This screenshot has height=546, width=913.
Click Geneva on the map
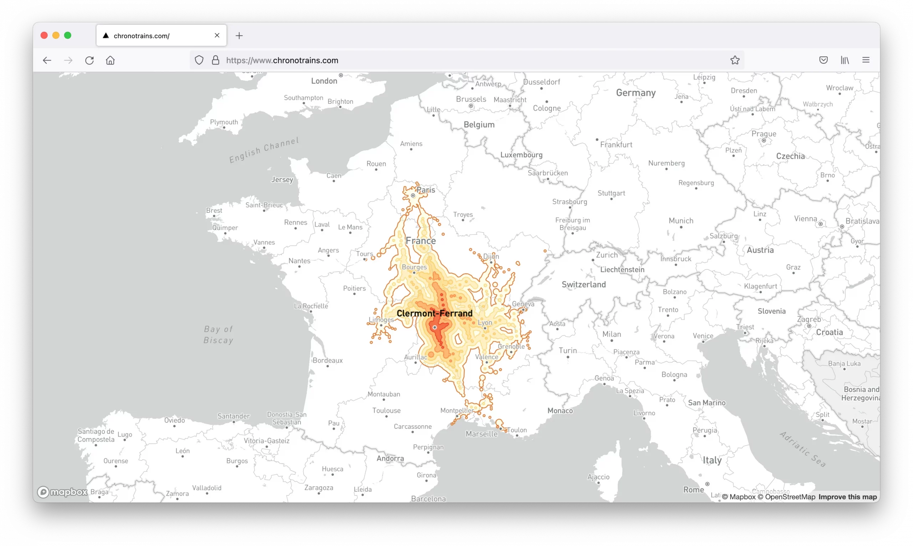point(523,304)
